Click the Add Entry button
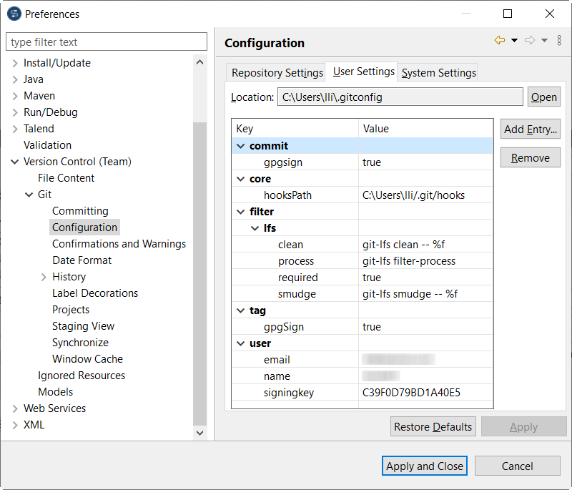572x490 pixels. click(x=530, y=129)
